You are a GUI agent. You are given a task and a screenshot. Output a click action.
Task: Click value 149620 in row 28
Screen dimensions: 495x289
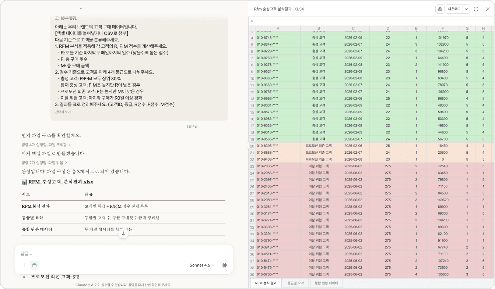click(443, 200)
